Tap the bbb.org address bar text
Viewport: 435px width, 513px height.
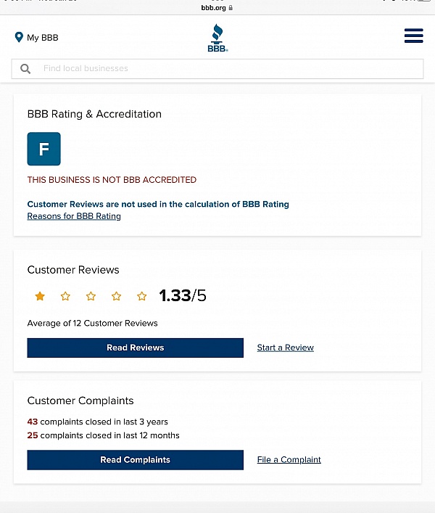pyautogui.click(x=213, y=7)
